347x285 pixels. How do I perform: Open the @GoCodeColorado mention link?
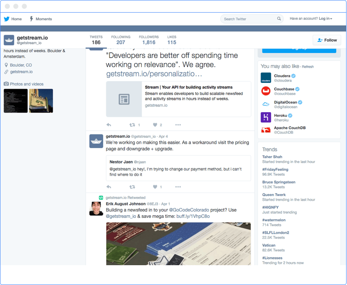[189, 210]
